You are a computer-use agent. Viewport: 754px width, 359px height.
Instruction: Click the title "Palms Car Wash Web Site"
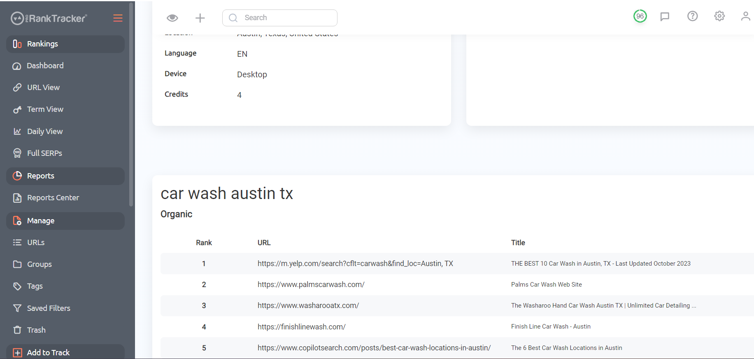[547, 285]
